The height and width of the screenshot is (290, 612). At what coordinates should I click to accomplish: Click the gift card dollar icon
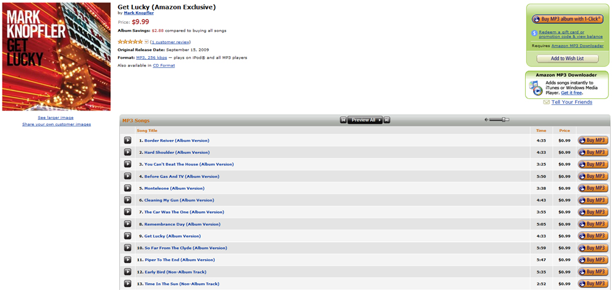click(x=534, y=34)
